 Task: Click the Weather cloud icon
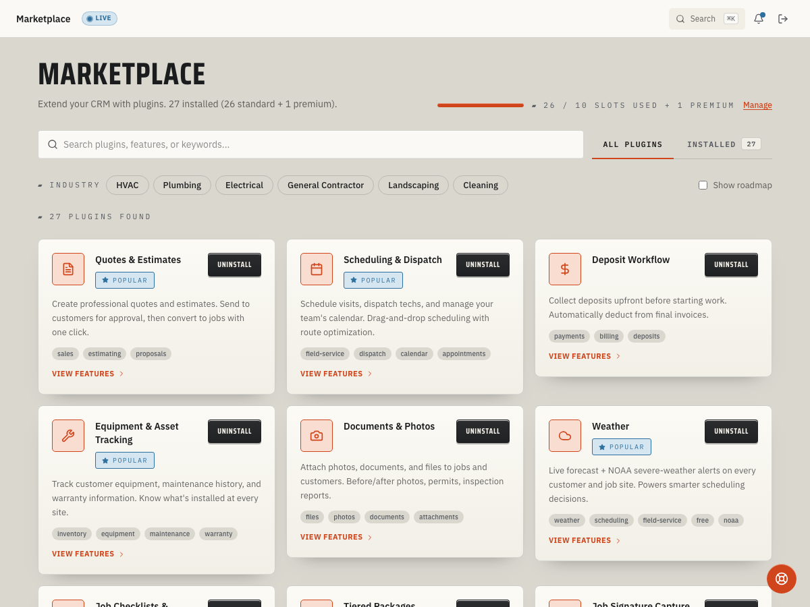[x=565, y=436]
